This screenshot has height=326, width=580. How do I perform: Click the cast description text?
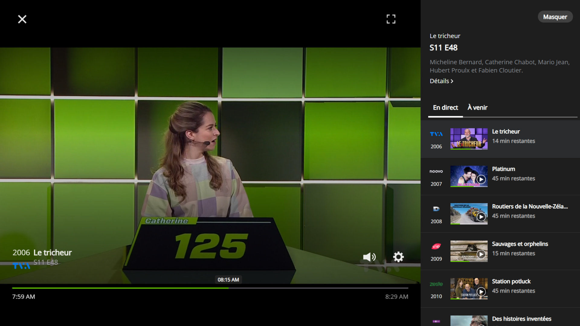pos(500,66)
